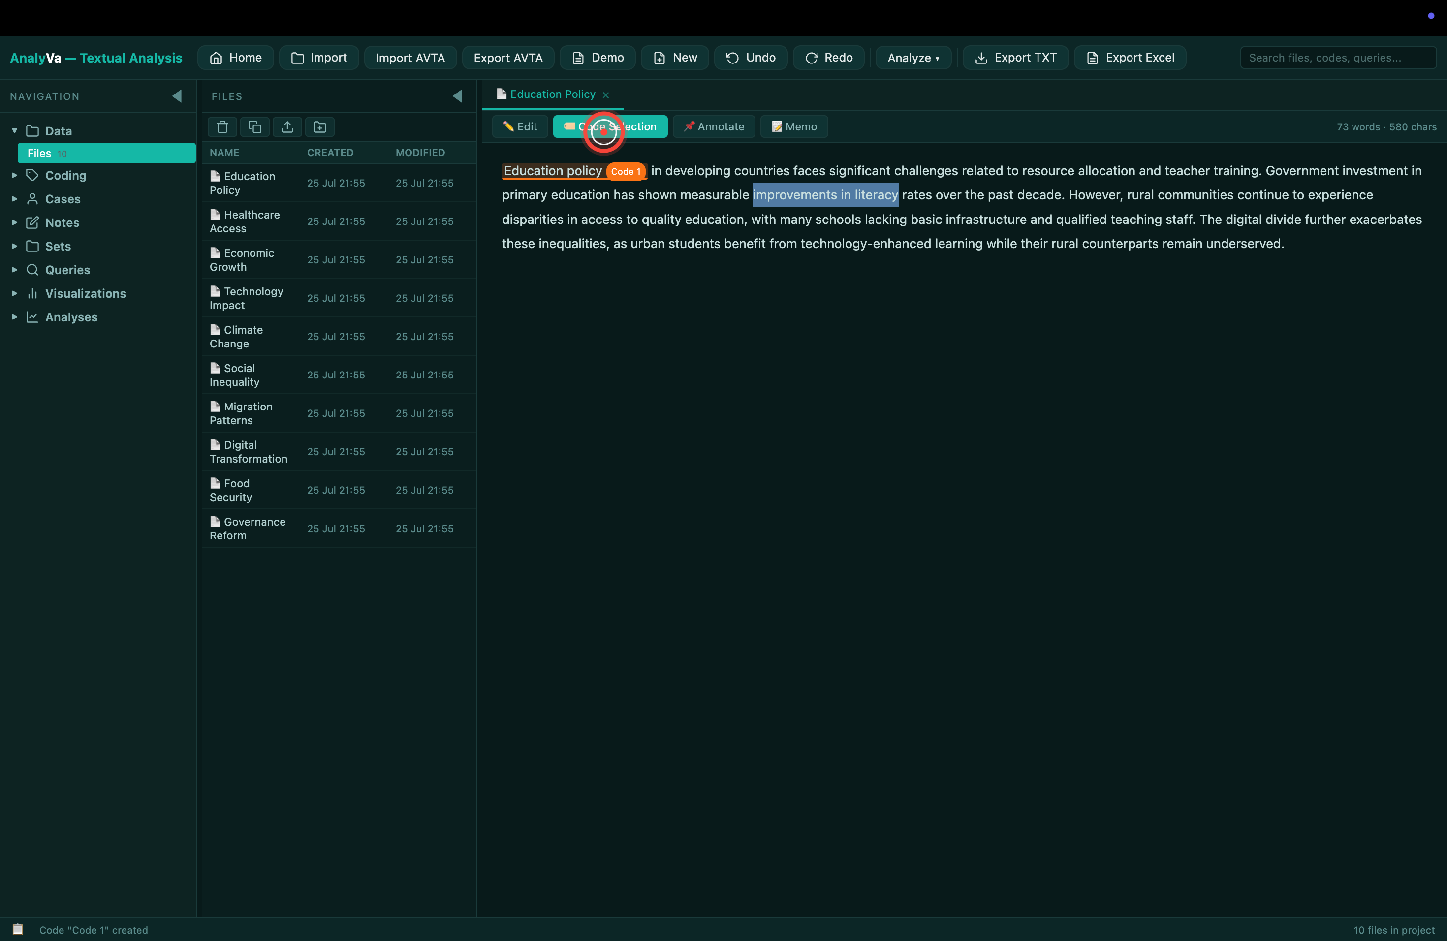The height and width of the screenshot is (941, 1447).
Task: Open the Education Policy file row
Action: pos(339,183)
